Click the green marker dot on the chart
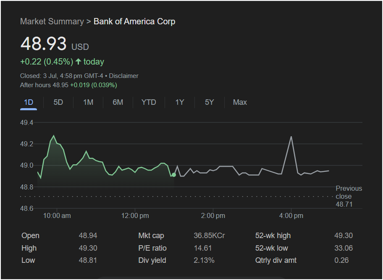This screenshot has height=280, width=383. click(x=174, y=175)
